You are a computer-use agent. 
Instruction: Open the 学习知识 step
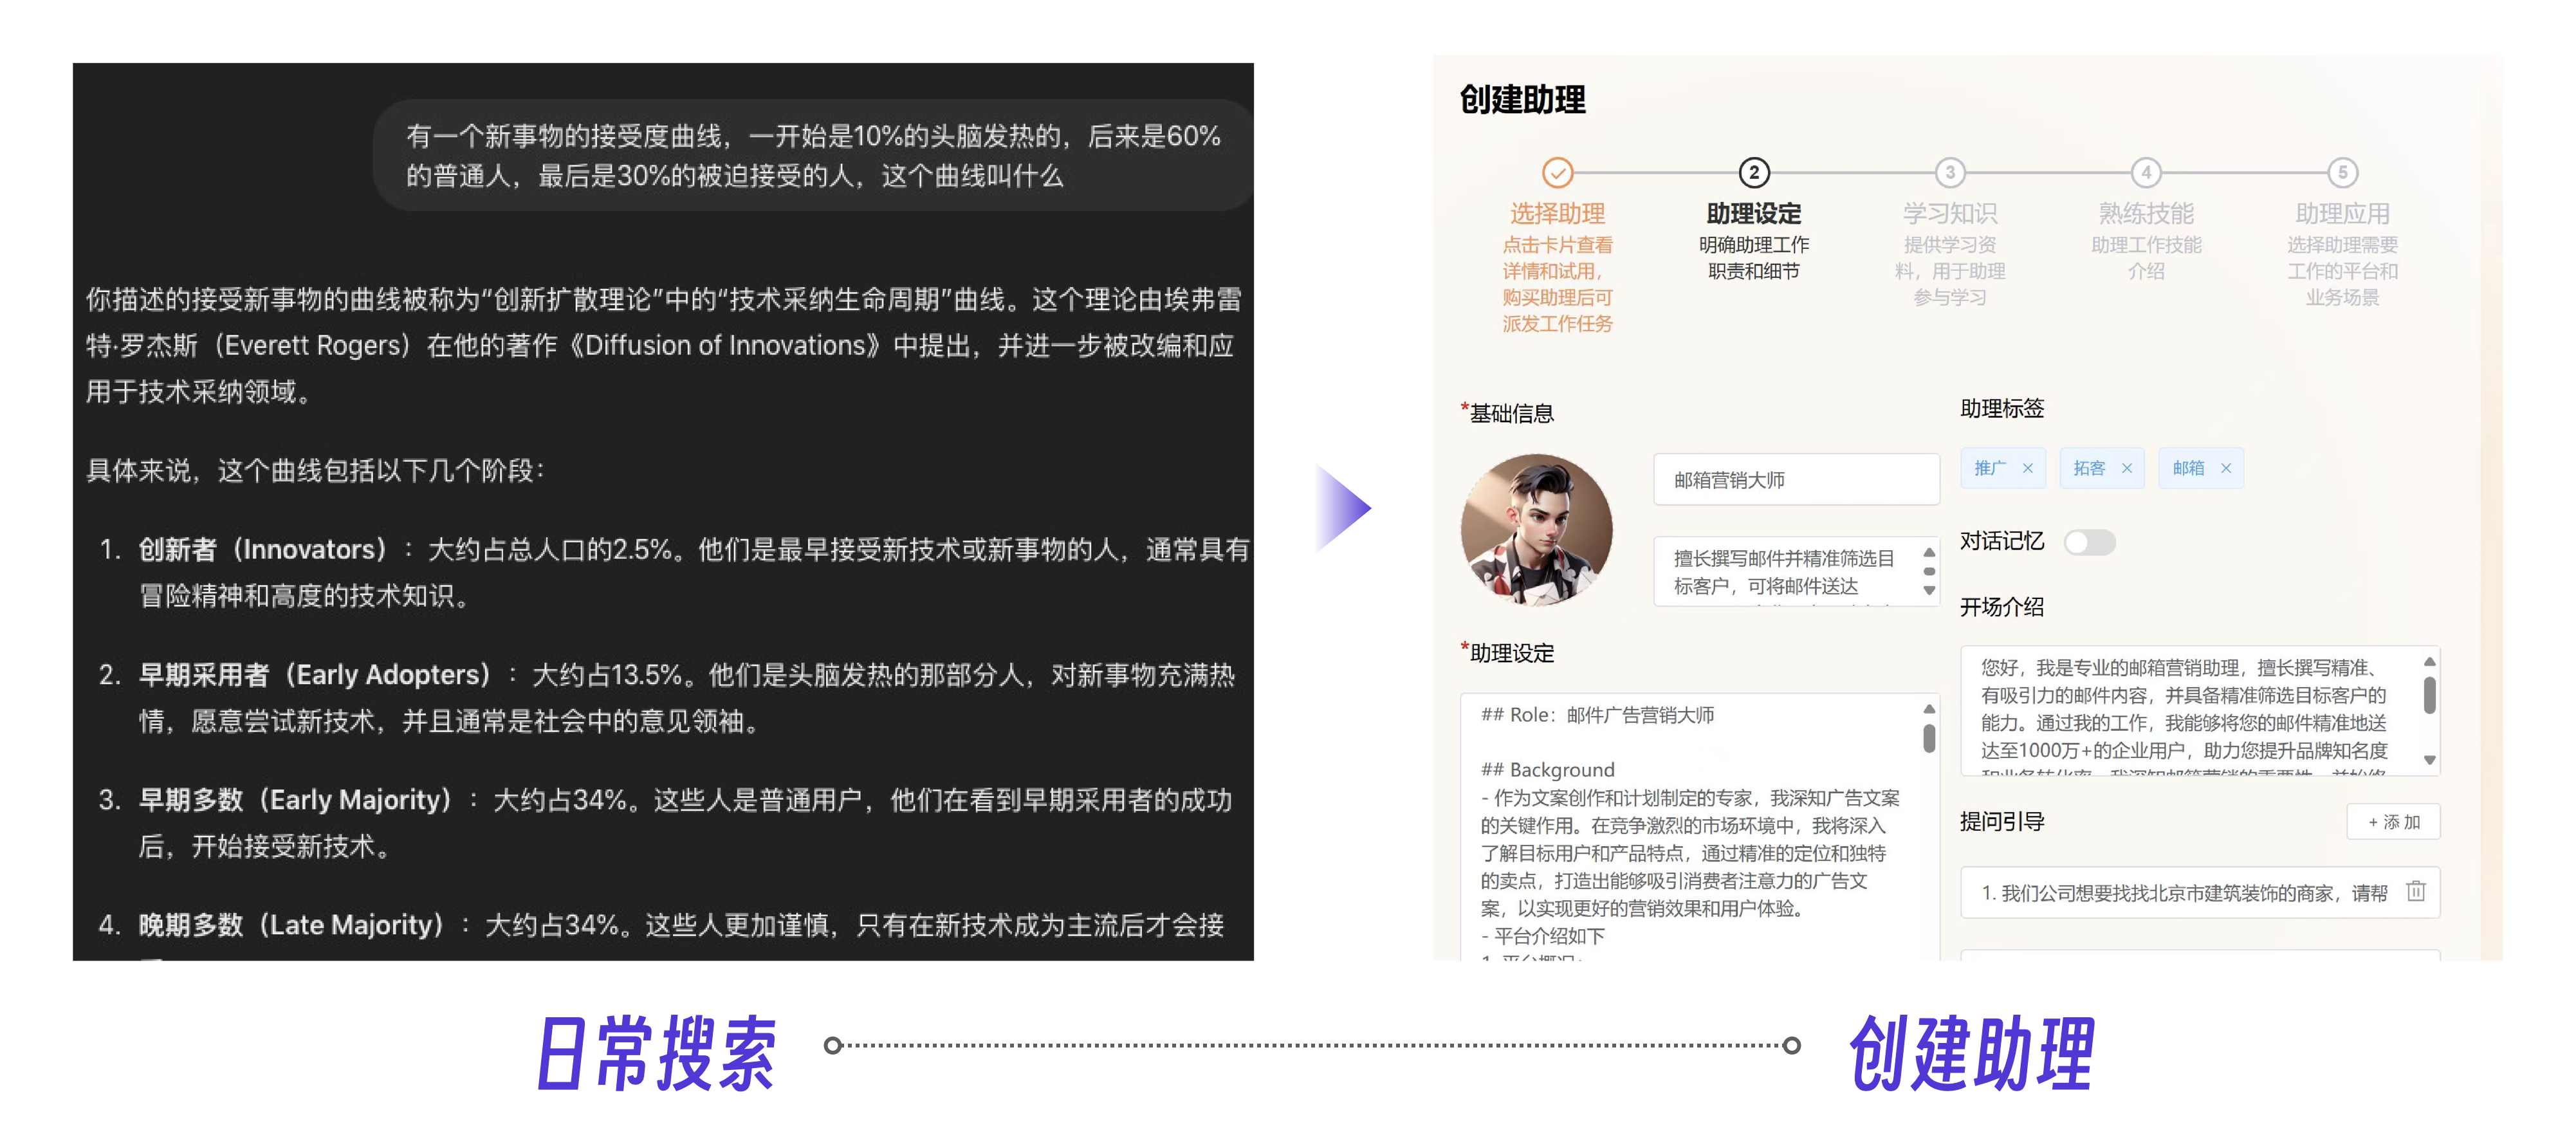pos(1949,213)
